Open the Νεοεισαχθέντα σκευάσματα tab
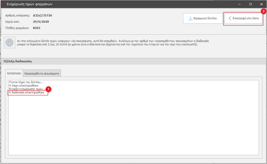 point(42,74)
